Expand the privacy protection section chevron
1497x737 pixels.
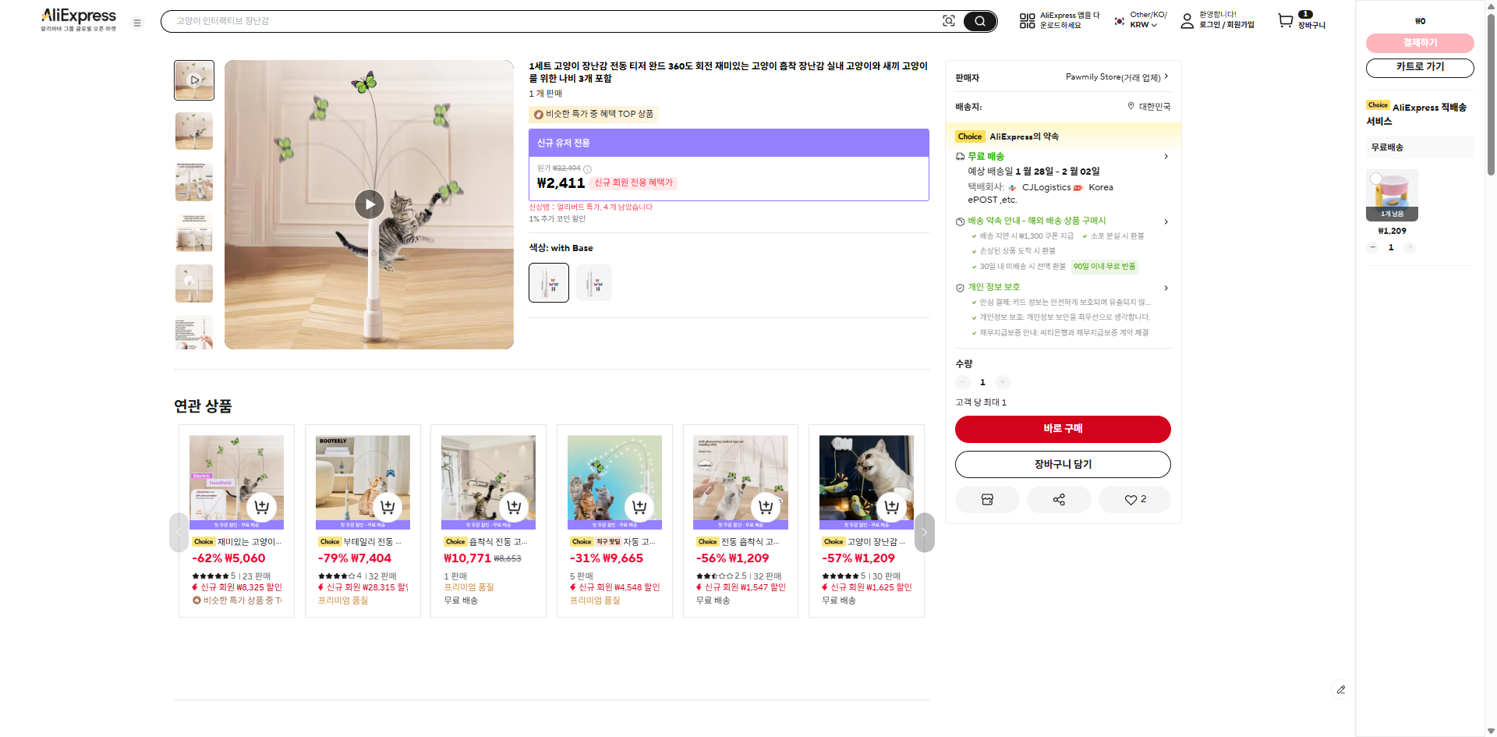(x=1166, y=288)
